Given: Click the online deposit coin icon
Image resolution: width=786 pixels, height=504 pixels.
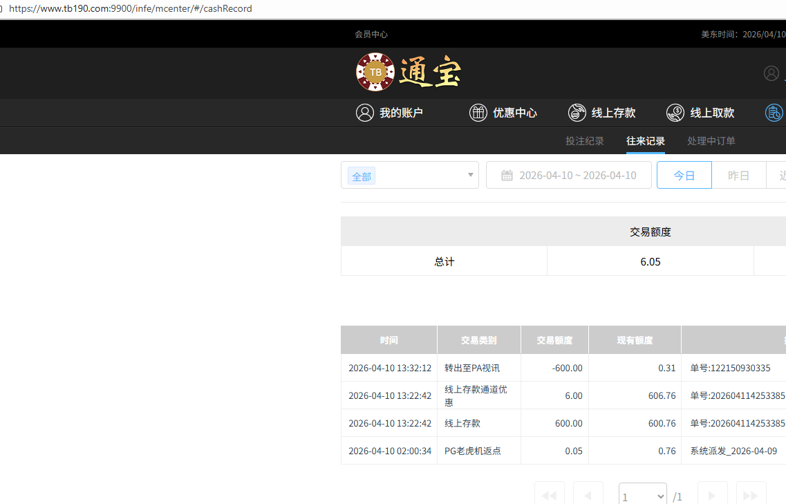Looking at the screenshot, I should [577, 113].
